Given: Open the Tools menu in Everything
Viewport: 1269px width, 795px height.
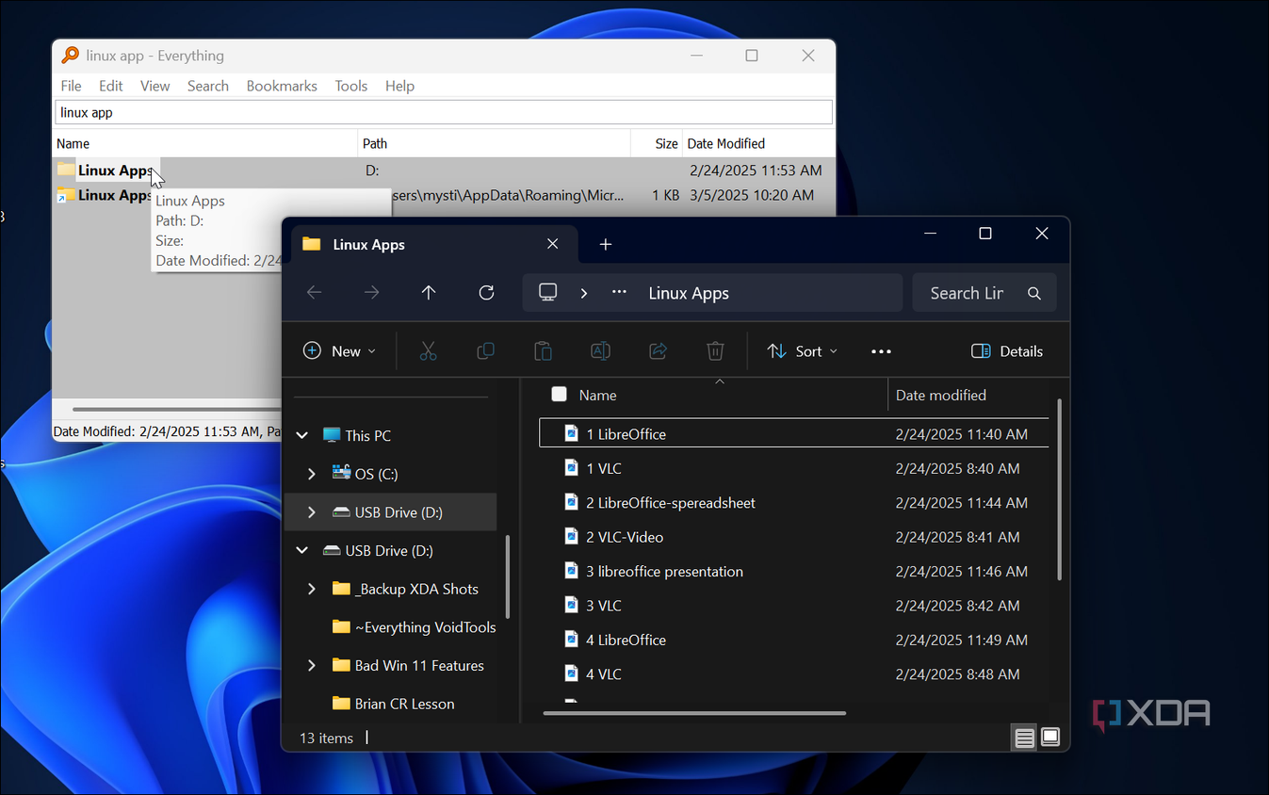Looking at the screenshot, I should click(350, 86).
